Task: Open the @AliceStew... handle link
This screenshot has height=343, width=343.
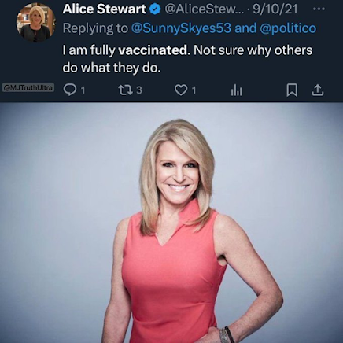Action: coord(204,9)
